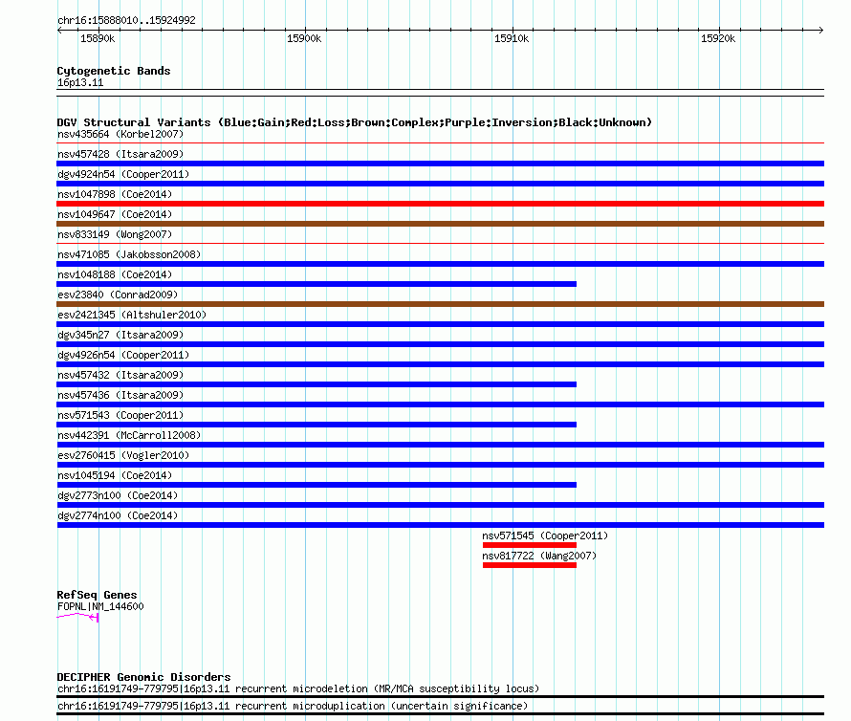Screen dimensions: 851x721
Task: Click the dgv2773n100 (Coe2014) label
Action: click(118, 495)
